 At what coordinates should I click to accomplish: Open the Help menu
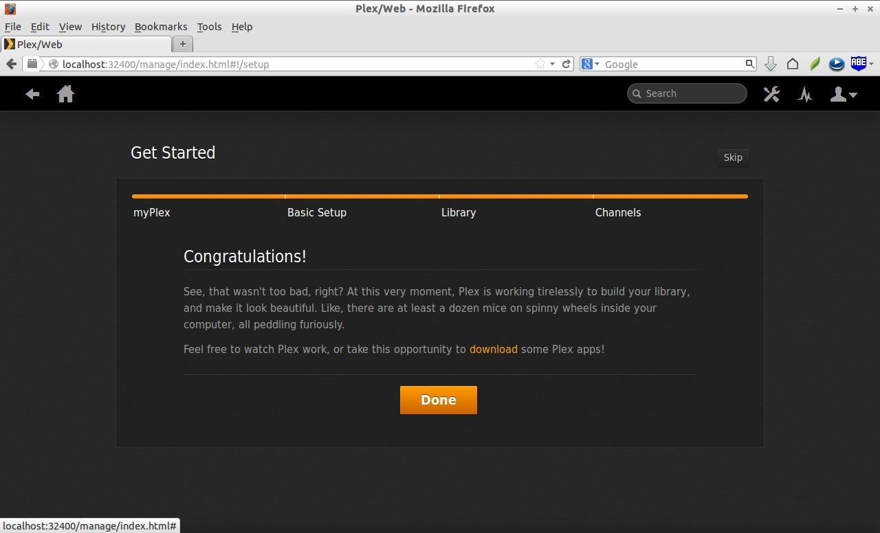tap(242, 27)
